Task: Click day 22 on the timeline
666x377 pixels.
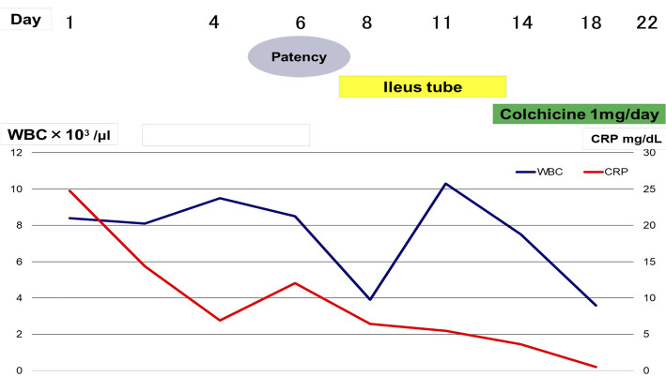Action: coord(647,23)
